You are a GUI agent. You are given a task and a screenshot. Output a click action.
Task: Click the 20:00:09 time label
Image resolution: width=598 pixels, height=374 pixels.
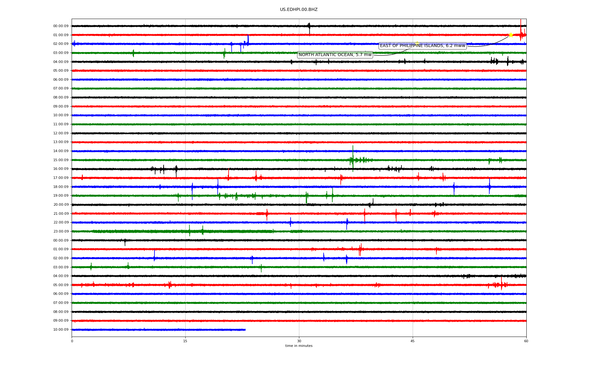(61, 205)
